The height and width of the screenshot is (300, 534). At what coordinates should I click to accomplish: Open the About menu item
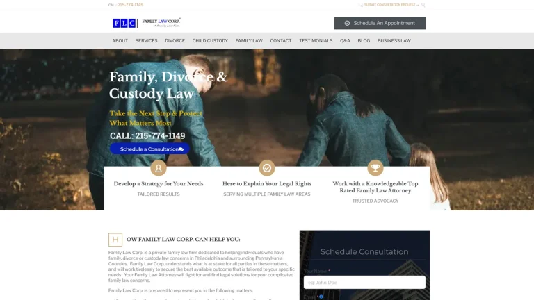120,40
